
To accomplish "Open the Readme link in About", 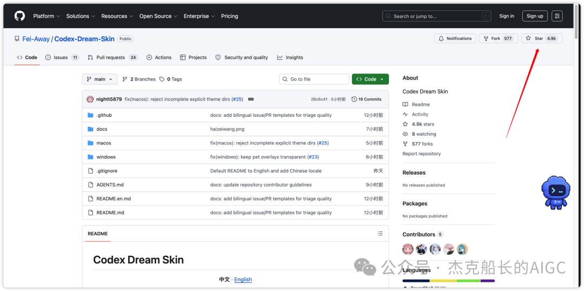I will coord(416,104).
